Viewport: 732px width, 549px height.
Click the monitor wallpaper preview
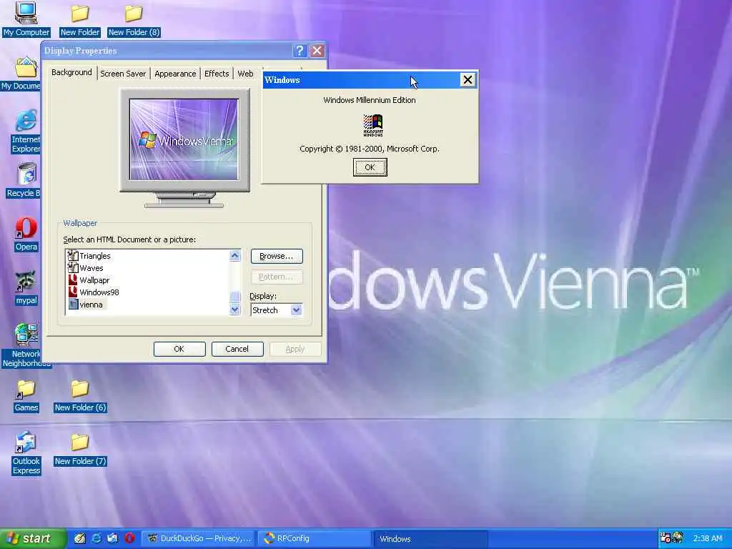coord(184,139)
